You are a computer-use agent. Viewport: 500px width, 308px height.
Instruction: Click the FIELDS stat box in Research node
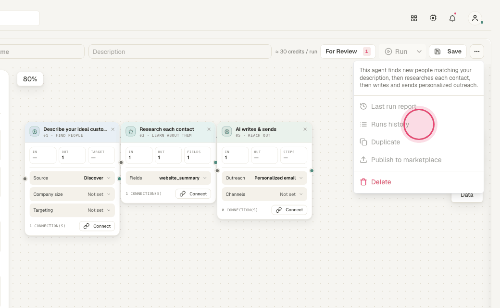[198, 155]
